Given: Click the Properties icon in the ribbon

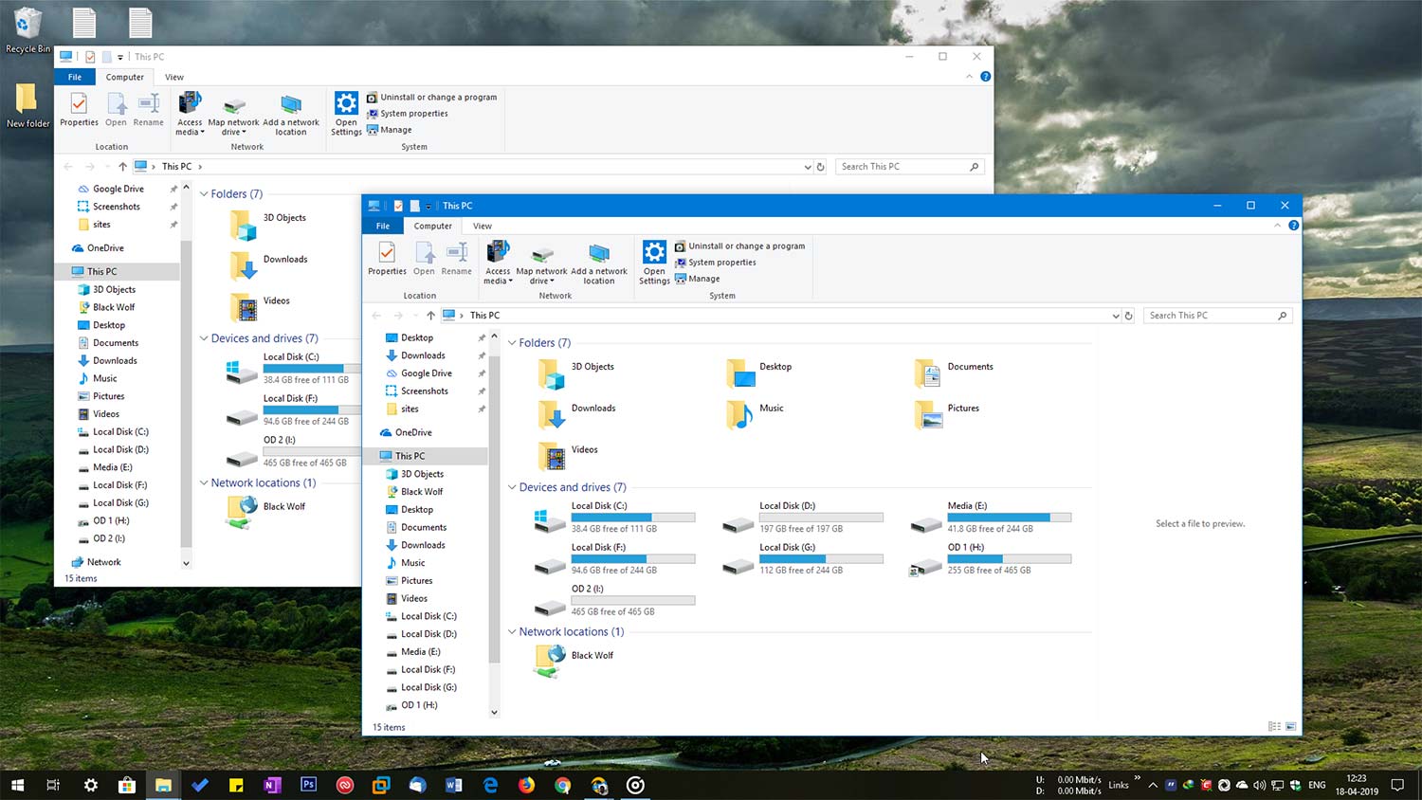Looking at the screenshot, I should click(x=386, y=257).
